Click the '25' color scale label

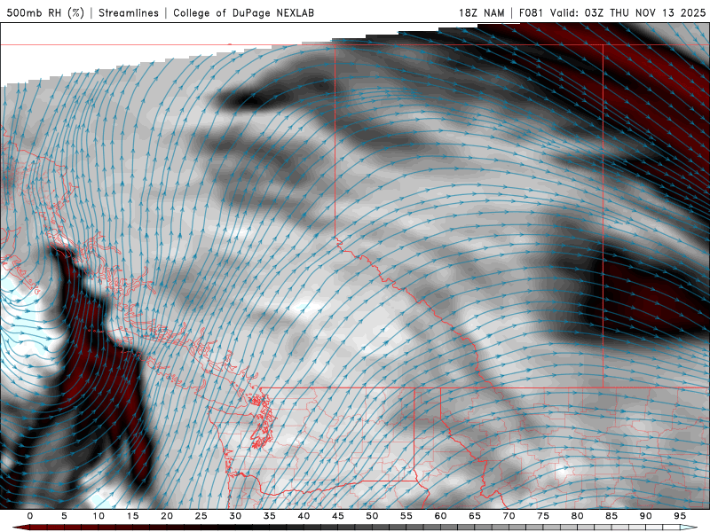tap(201, 516)
